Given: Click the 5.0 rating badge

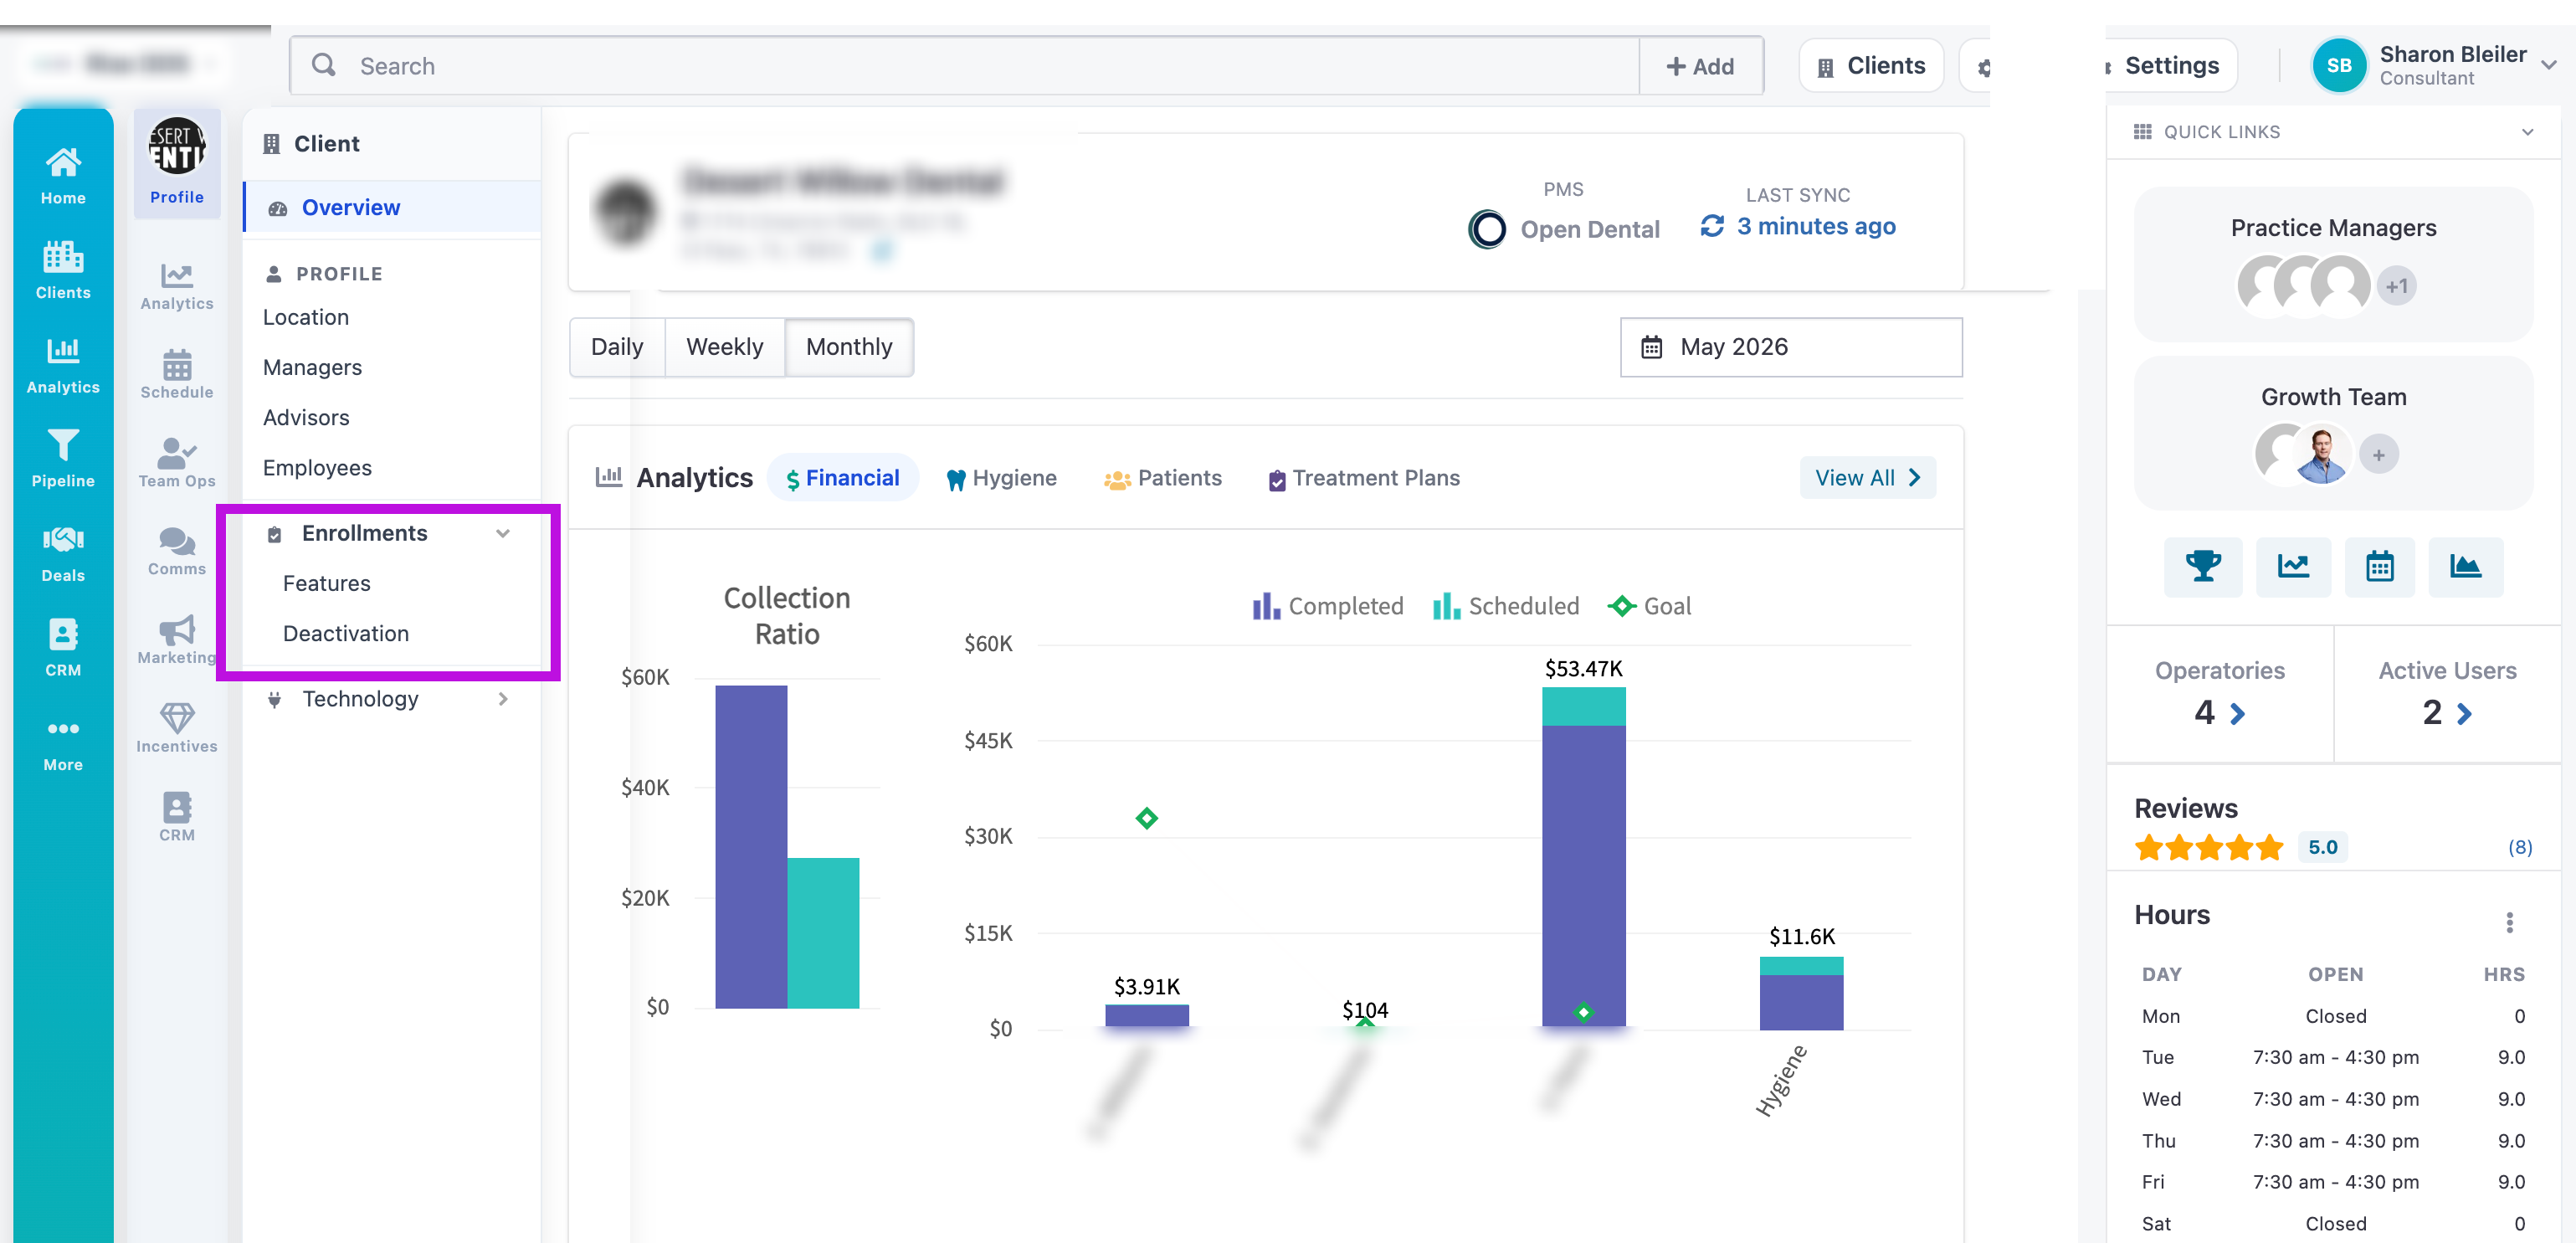Looking at the screenshot, I should click(x=2322, y=847).
